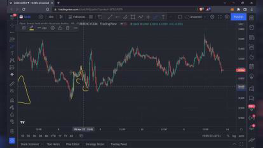The height and width of the screenshot is (148, 263).
Task: Open symbol search showing US30
Action: (x=25, y=17)
